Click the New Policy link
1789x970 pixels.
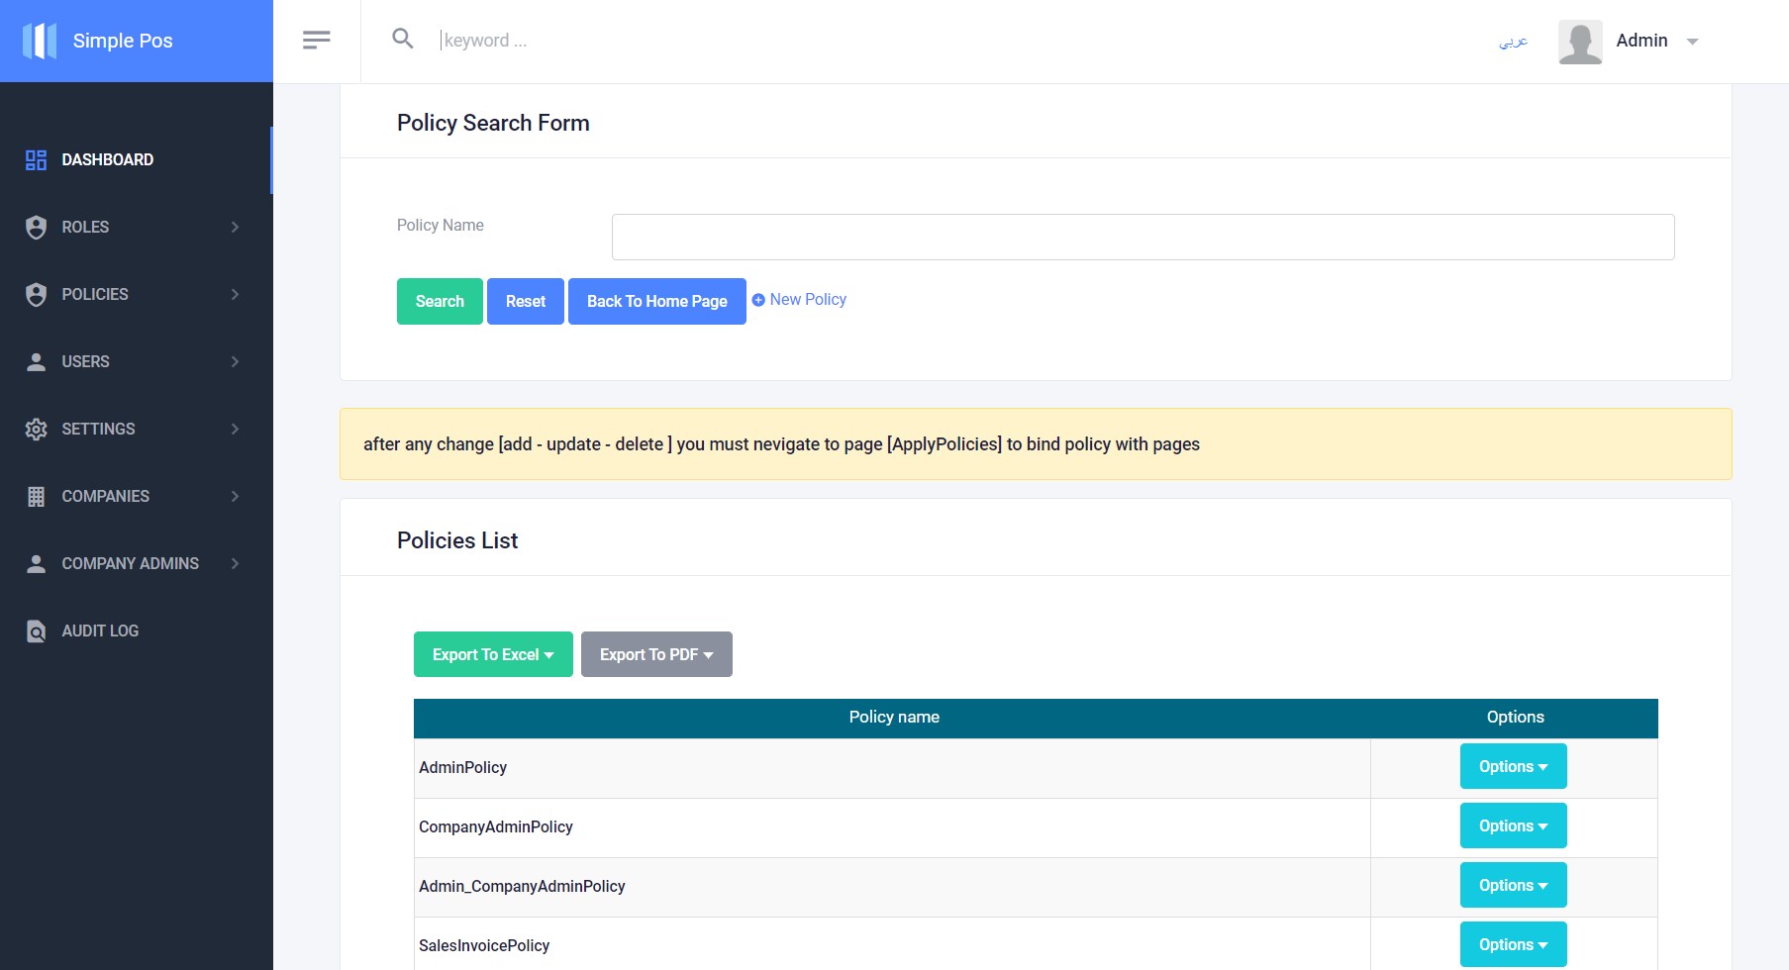click(x=798, y=299)
